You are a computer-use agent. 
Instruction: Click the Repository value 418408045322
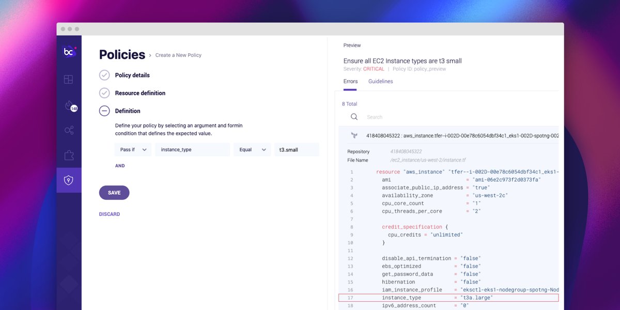coord(406,151)
